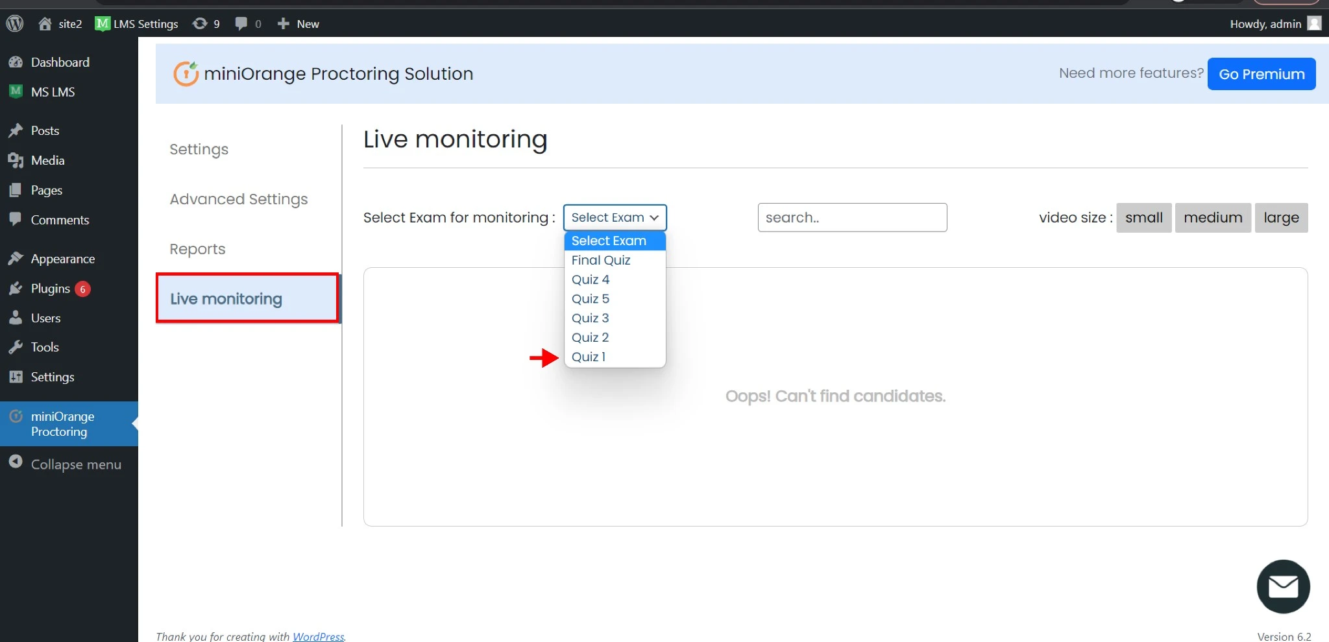Click the miniOrange logo icon in header
The width and height of the screenshot is (1329, 642).
point(186,74)
